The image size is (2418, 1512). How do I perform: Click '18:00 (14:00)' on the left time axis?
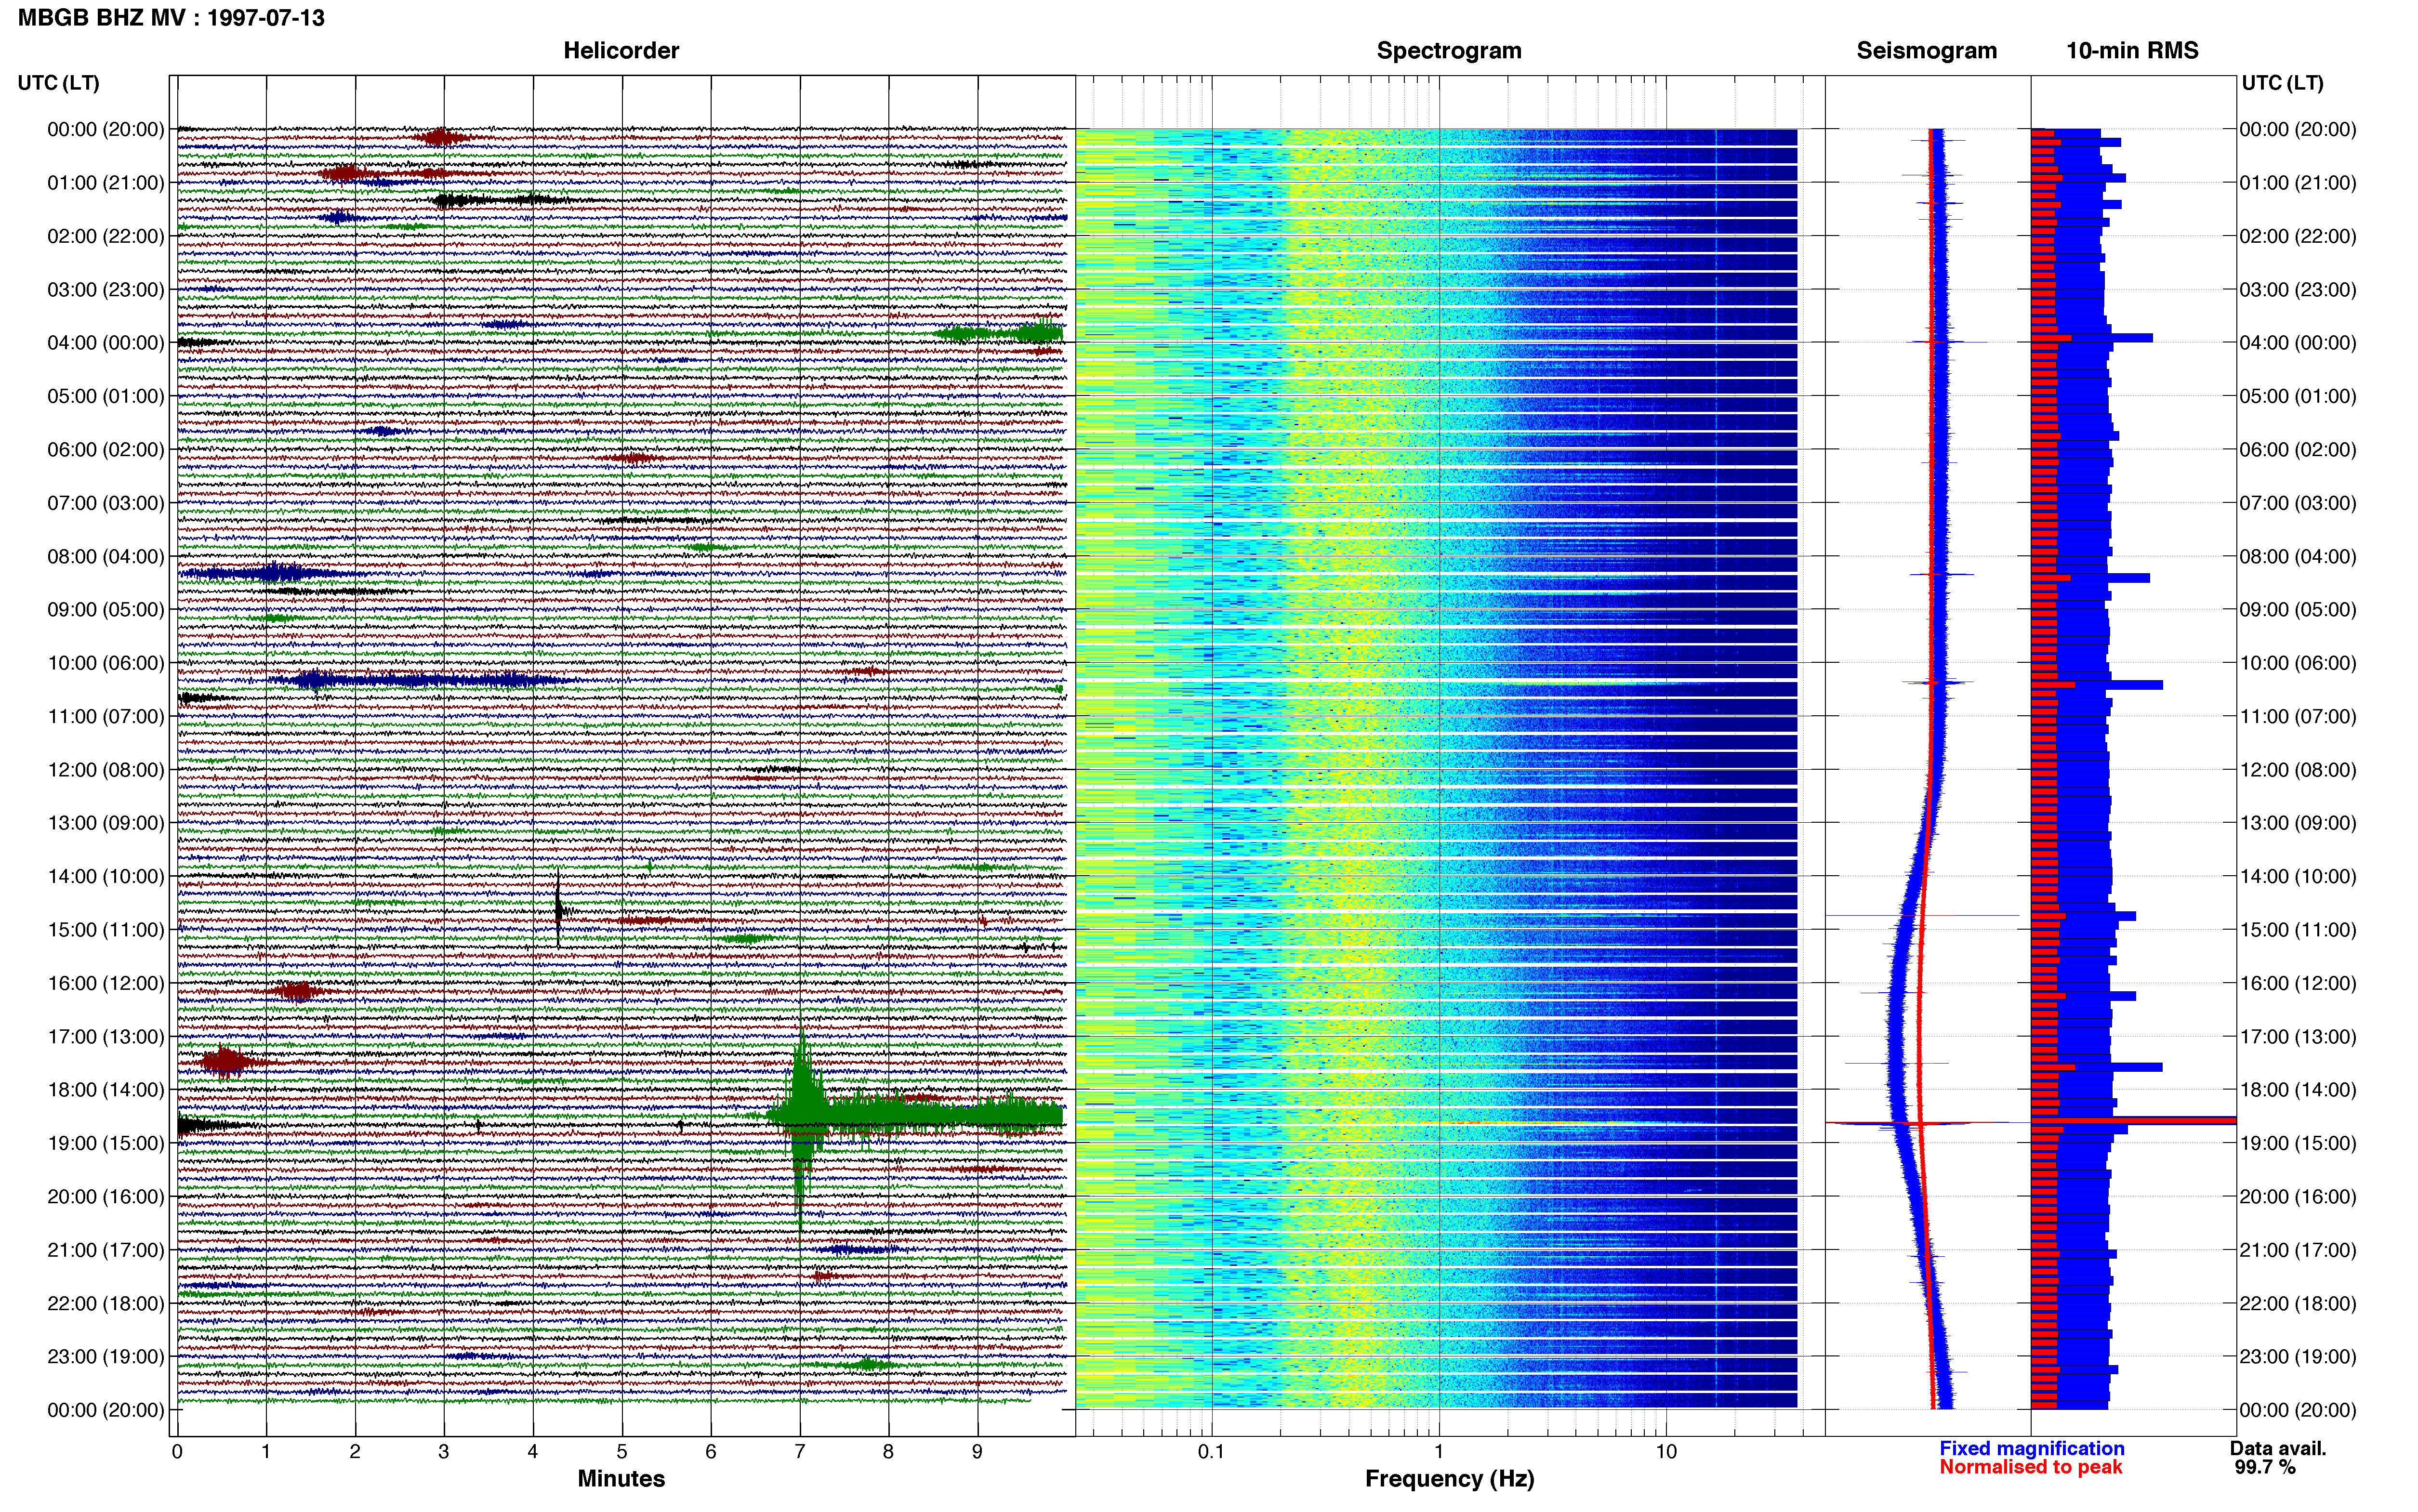coord(106,1090)
